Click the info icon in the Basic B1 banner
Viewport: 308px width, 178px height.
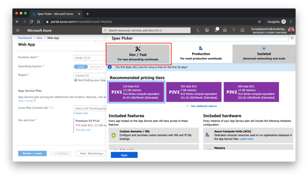point(110,67)
